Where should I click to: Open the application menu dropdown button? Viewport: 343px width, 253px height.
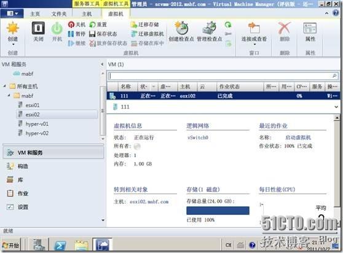point(12,14)
